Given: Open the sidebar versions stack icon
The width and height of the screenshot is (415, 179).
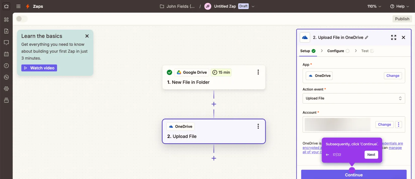Looking at the screenshot, I should point(6,100).
